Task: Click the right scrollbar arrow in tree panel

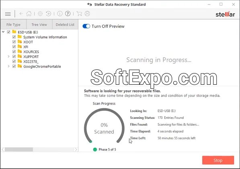Action: pyautogui.click(x=76, y=149)
